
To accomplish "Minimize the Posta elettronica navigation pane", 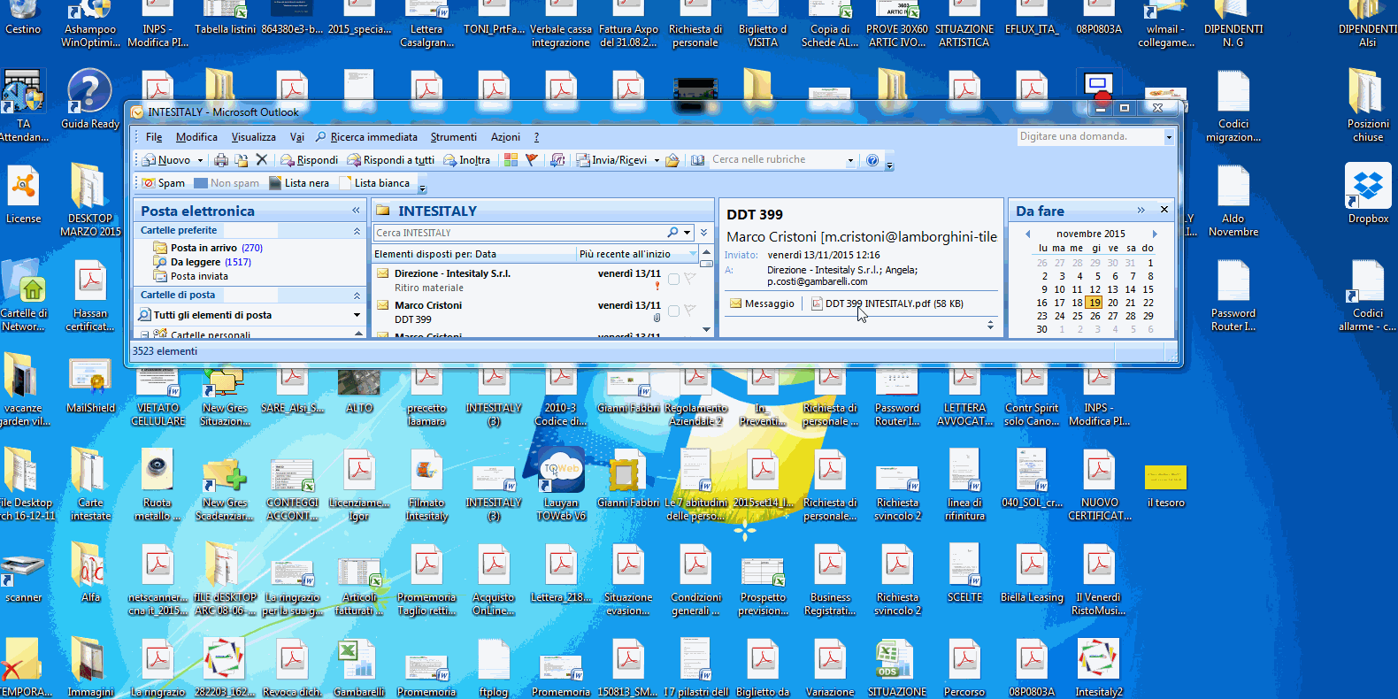I will [356, 211].
